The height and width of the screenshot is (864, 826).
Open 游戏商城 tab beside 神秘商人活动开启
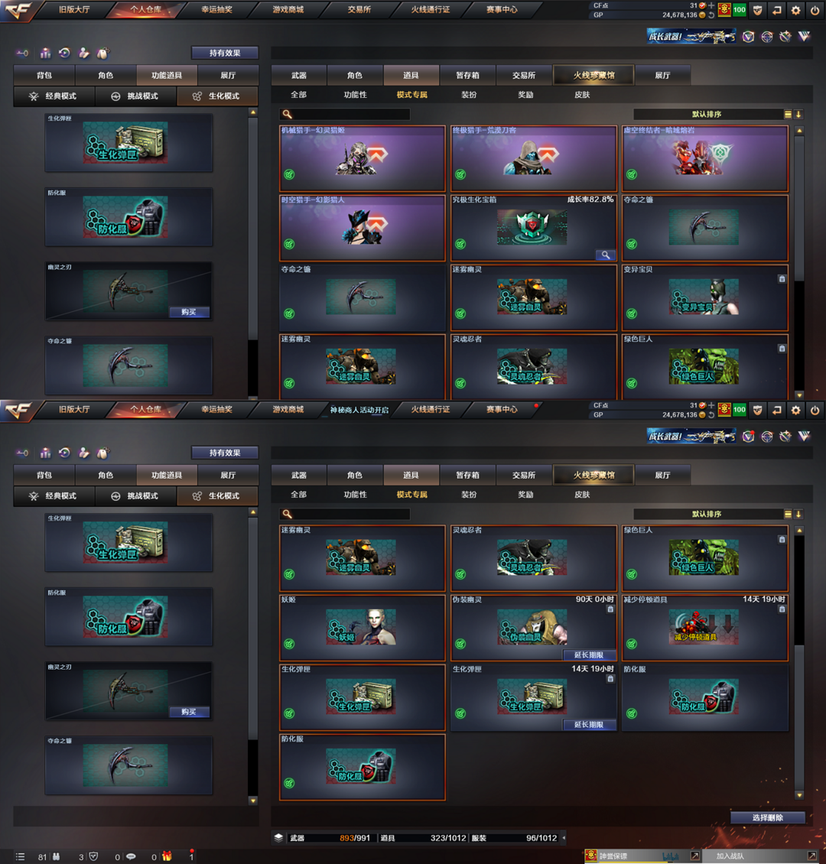point(288,409)
